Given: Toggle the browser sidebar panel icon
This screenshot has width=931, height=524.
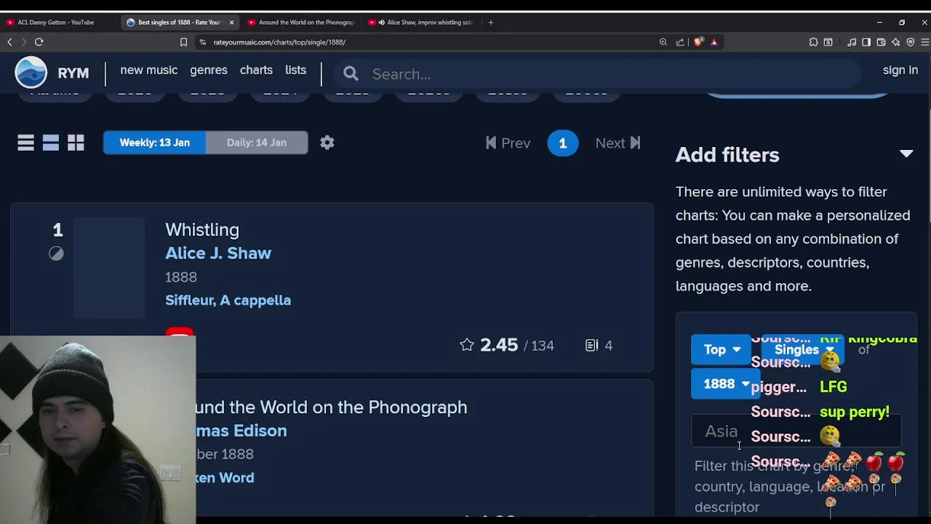Looking at the screenshot, I should [x=866, y=42].
